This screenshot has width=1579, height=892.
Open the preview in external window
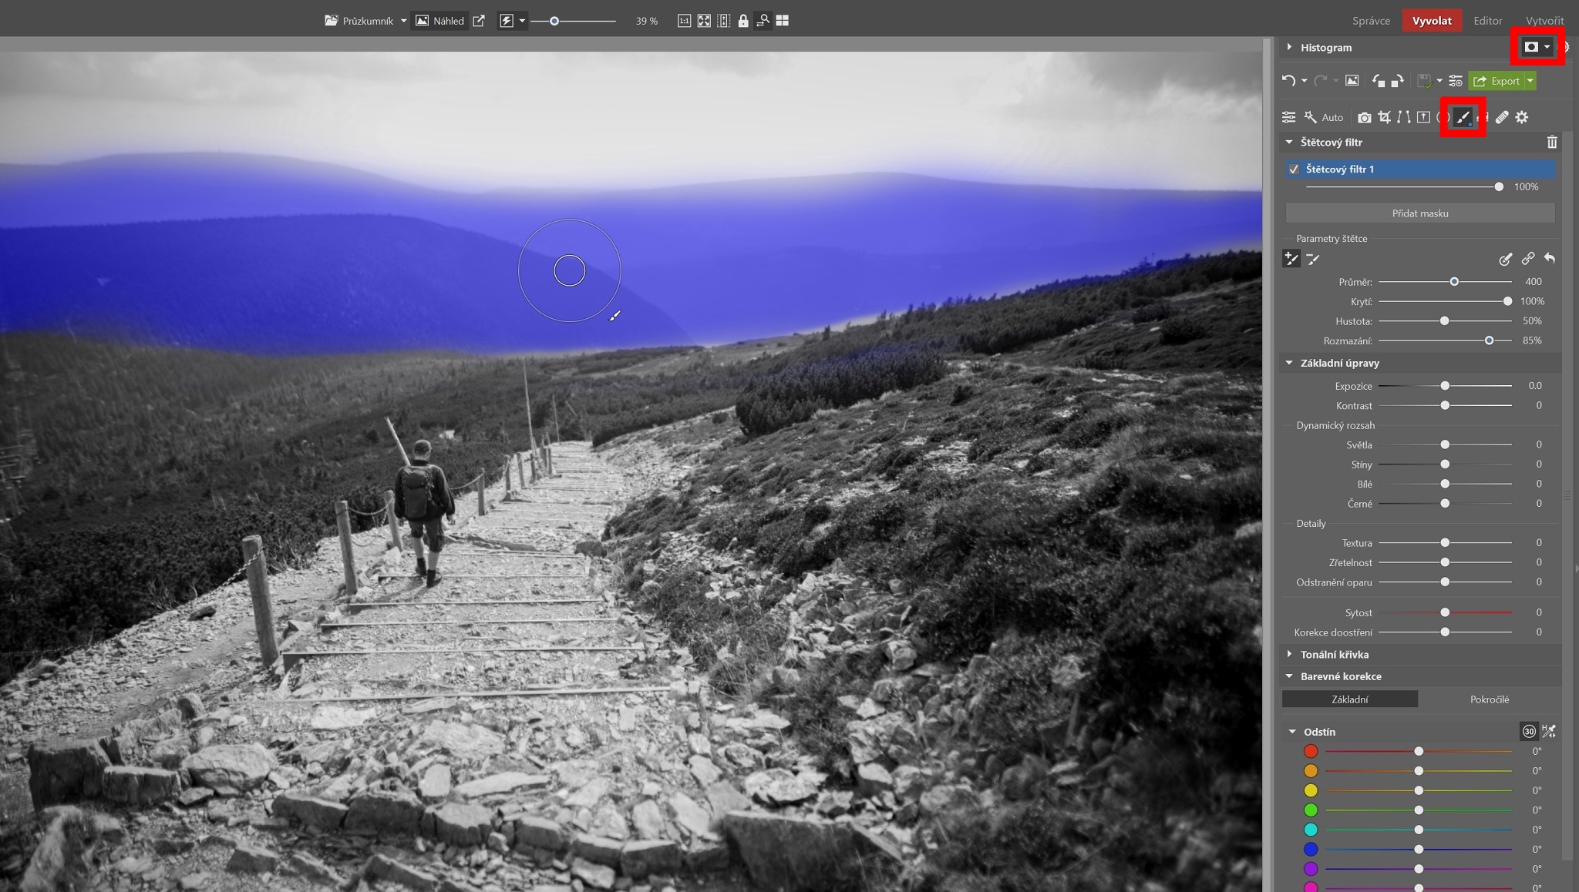pyautogui.click(x=479, y=21)
